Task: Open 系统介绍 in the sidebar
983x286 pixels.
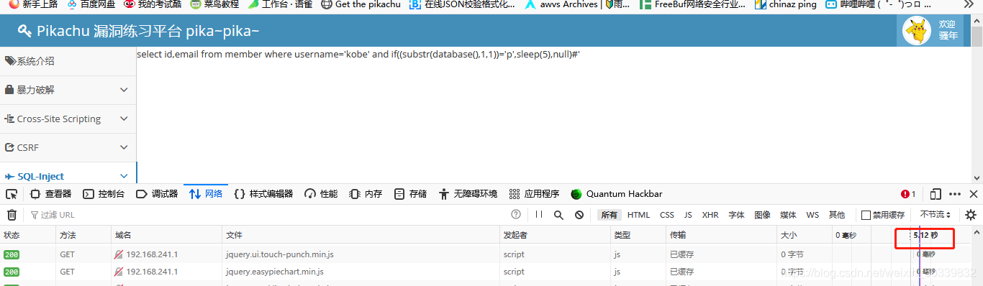Action: [68, 61]
